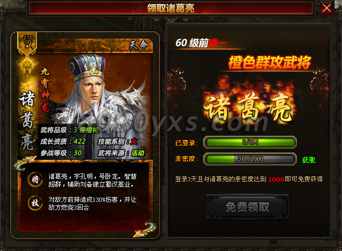Click the green 获取 link

click(308, 160)
